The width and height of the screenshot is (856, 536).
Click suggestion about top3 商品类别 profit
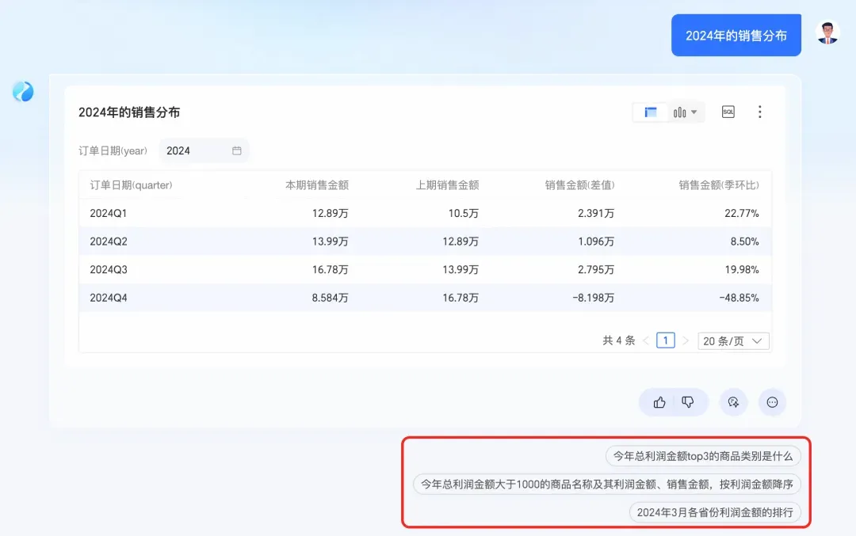(703, 456)
